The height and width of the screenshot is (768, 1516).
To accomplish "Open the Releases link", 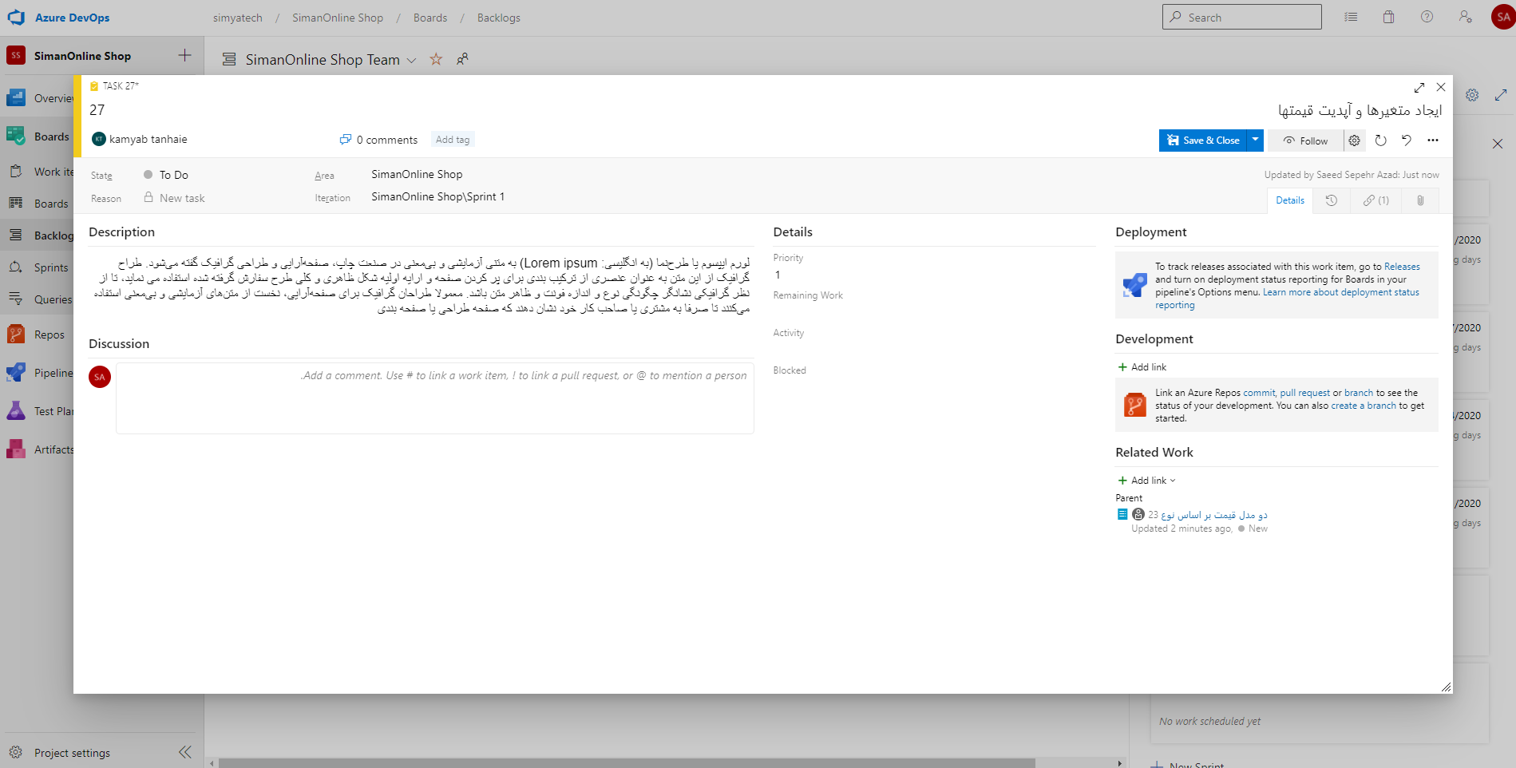I will pos(1402,267).
